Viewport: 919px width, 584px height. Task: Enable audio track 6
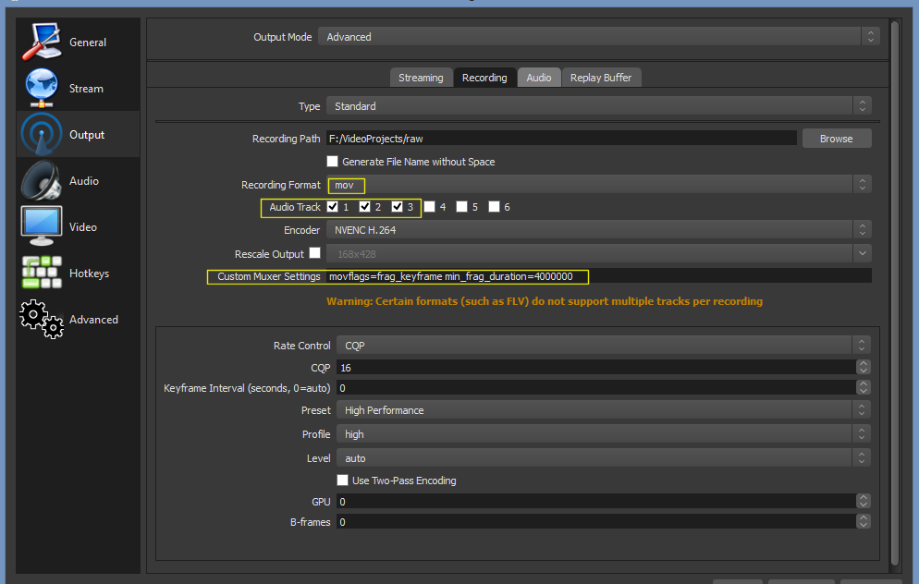tap(494, 207)
